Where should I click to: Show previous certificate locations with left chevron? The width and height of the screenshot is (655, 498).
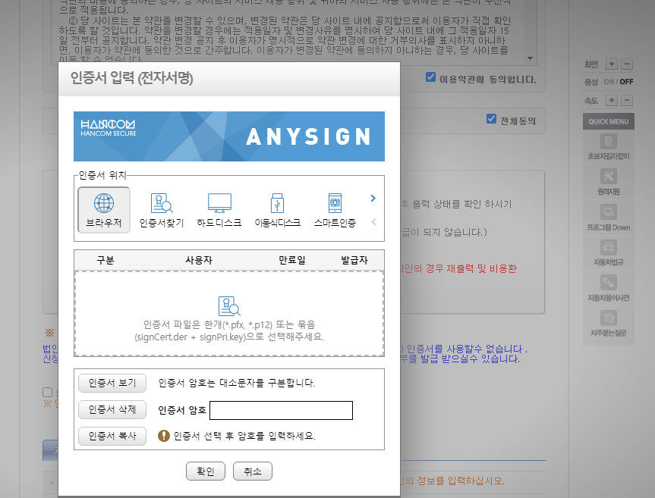373,222
